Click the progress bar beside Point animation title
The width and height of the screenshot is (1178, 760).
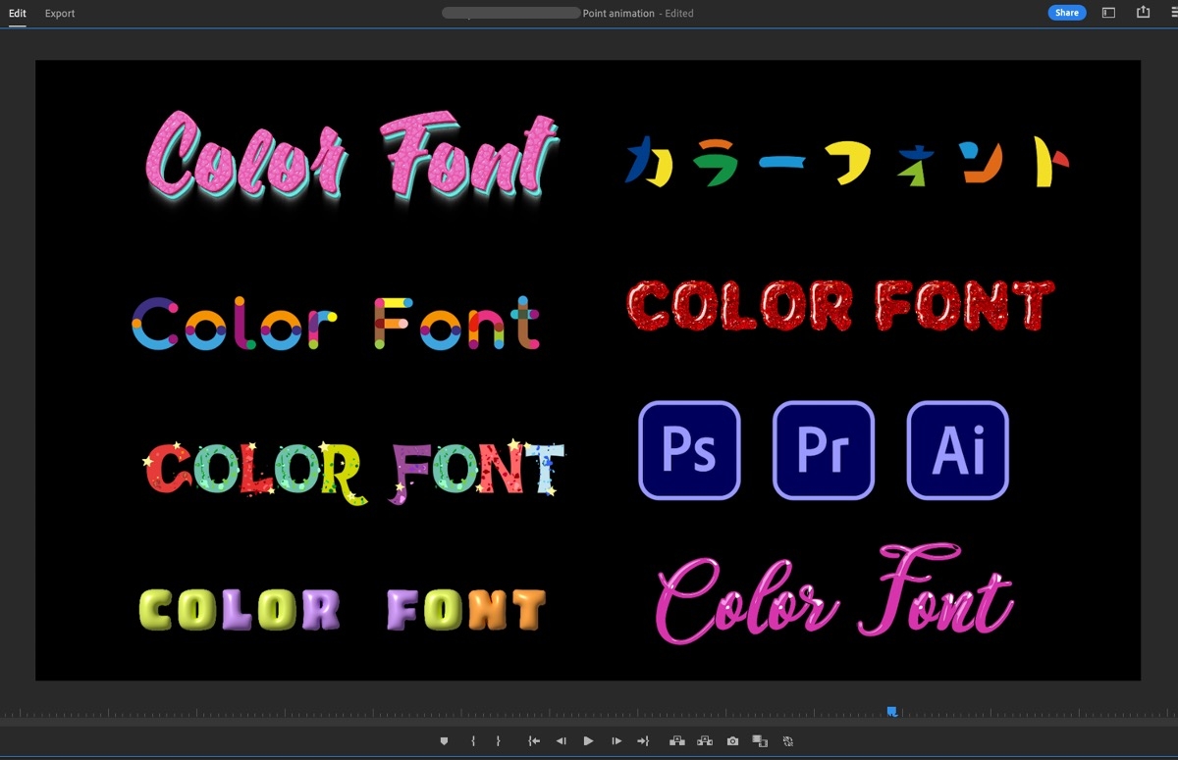[510, 13]
